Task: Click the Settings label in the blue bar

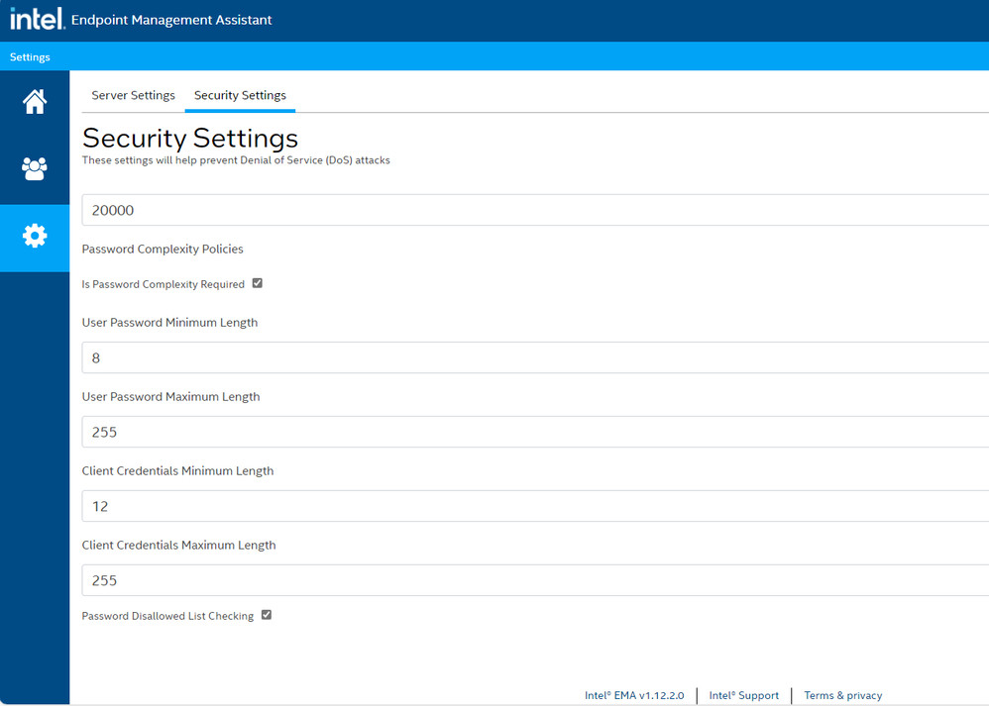Action: click(x=30, y=57)
